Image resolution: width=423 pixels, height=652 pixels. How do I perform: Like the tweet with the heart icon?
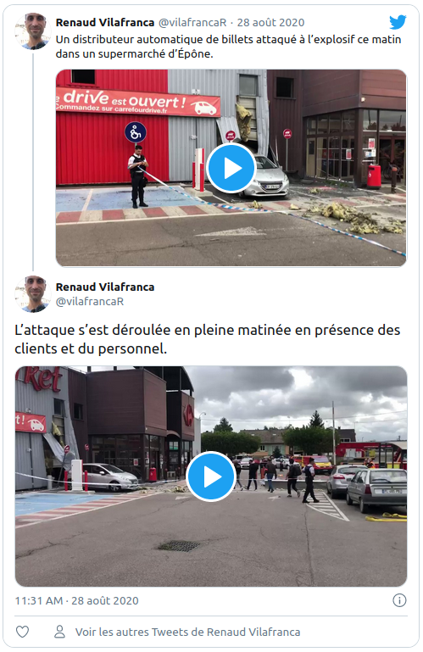click(x=22, y=632)
